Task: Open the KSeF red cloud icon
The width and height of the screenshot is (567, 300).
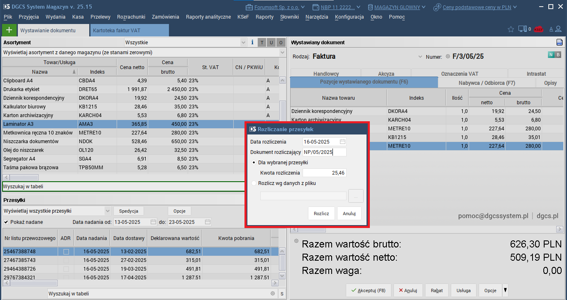Action: tap(538, 29)
